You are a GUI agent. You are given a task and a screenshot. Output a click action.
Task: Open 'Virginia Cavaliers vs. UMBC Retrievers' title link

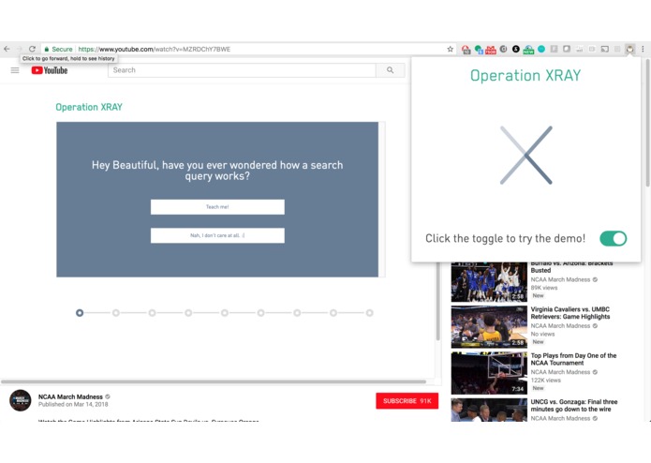tap(570, 313)
